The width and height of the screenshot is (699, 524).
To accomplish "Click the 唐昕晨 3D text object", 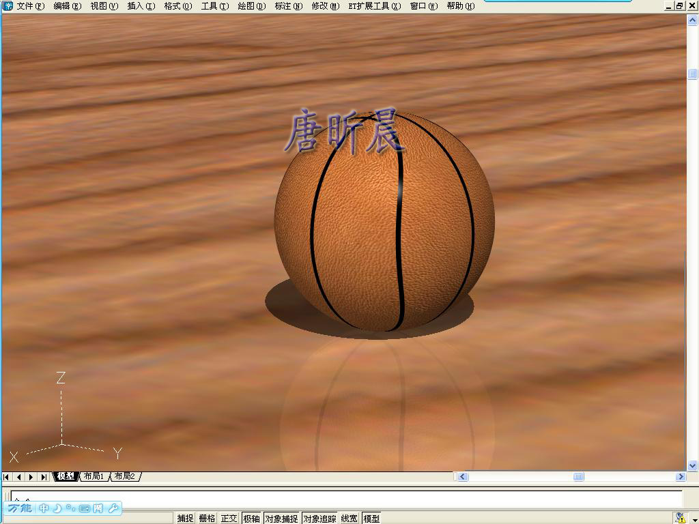I will coord(345,130).
